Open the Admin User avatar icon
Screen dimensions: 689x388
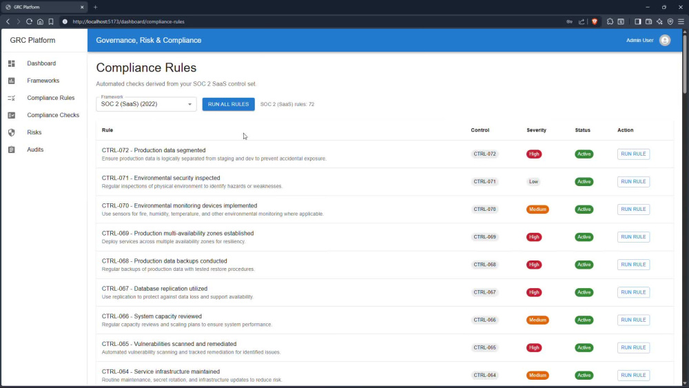tap(665, 41)
